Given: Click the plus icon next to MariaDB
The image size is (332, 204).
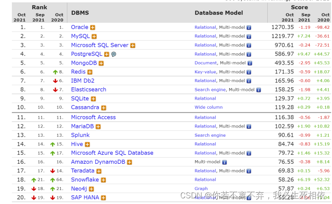Looking at the screenshot, I should point(98,127).
